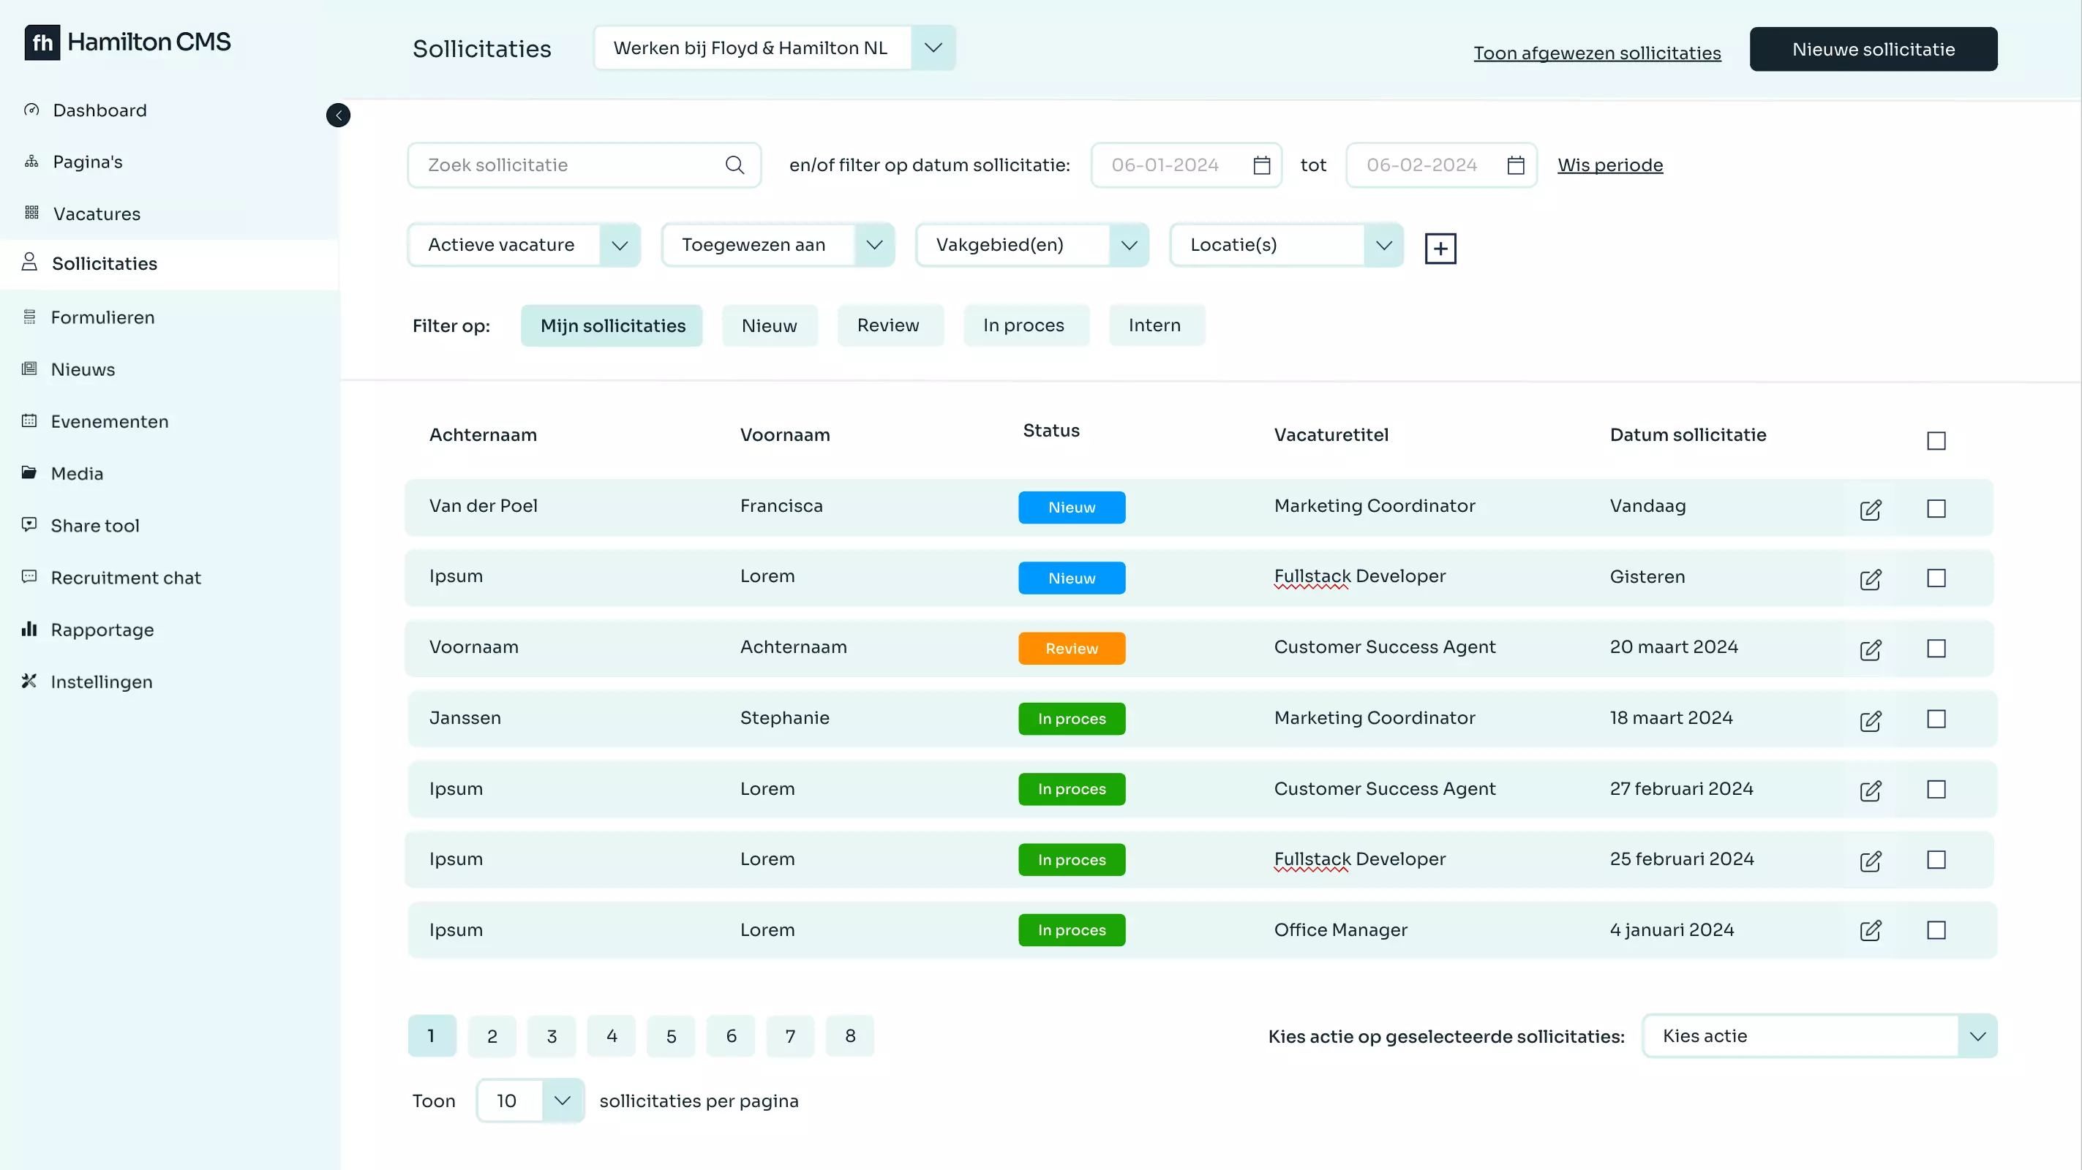Open calendar picker for start date 06-01-2024
Viewport: 2082px width, 1170px height.
(x=1261, y=165)
